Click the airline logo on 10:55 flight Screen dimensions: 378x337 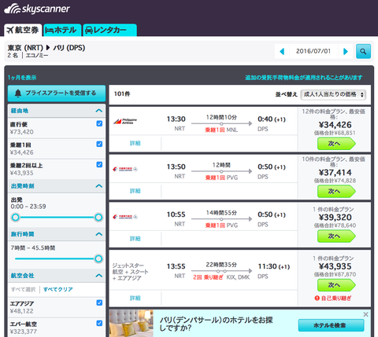coord(125,217)
